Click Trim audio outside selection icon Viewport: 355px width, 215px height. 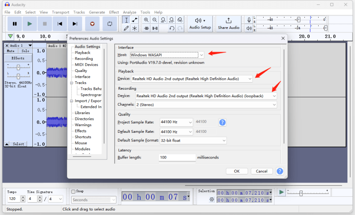(146, 28)
